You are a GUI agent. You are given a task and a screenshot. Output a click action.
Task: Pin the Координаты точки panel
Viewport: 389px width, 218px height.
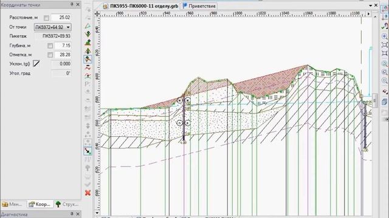tap(72, 4)
